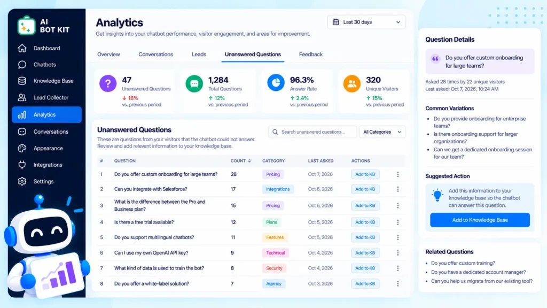Open Lead Collector in the sidebar
Screen dimensions: 547x308
click(47, 97)
